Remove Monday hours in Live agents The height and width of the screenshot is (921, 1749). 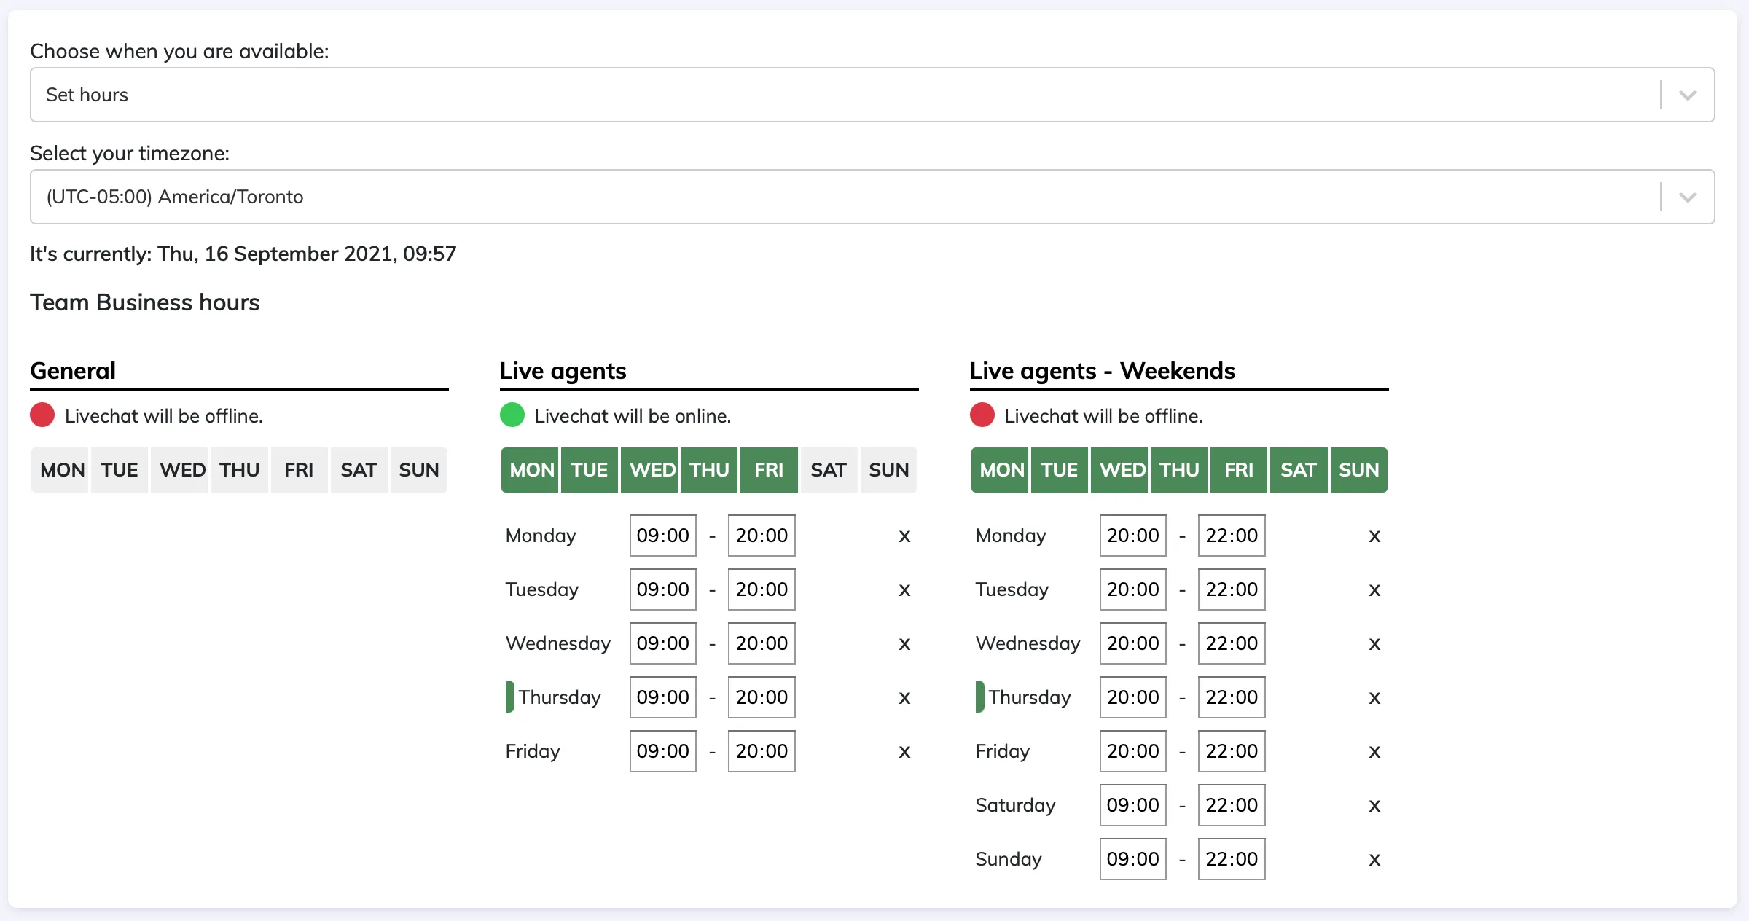pyautogui.click(x=904, y=536)
